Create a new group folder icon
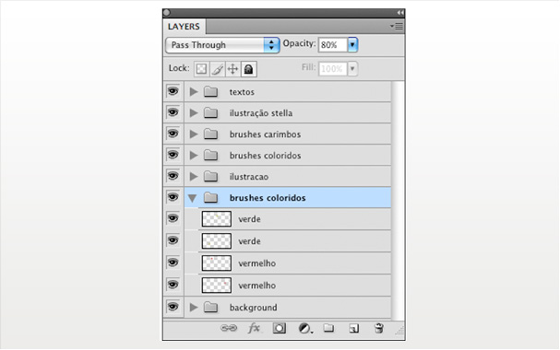This screenshot has height=350, width=560. click(328, 328)
